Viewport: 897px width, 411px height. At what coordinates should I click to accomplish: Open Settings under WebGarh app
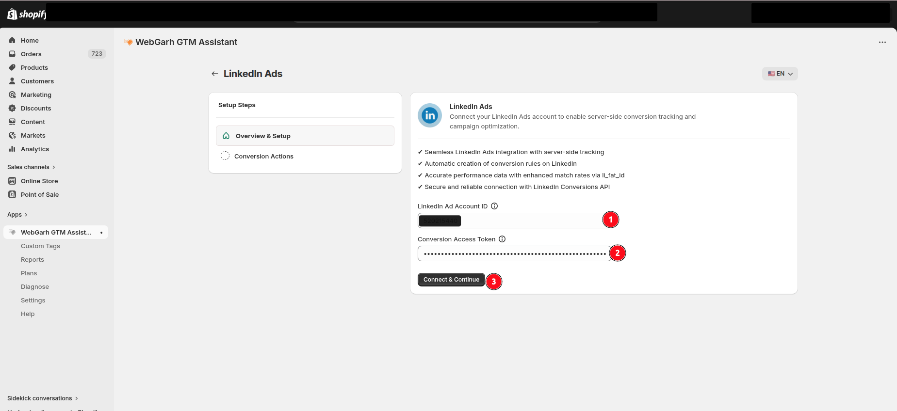pos(33,300)
